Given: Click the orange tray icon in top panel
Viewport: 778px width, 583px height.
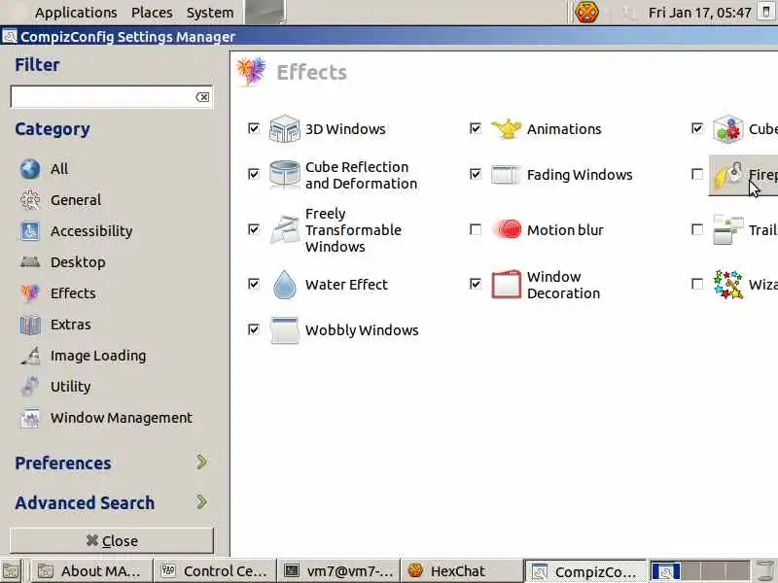Looking at the screenshot, I should point(586,12).
